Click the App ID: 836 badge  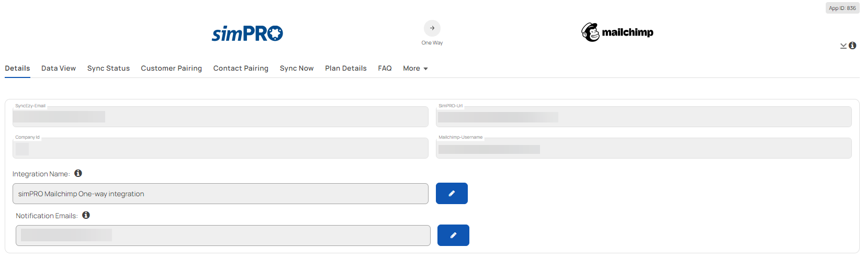pos(842,8)
